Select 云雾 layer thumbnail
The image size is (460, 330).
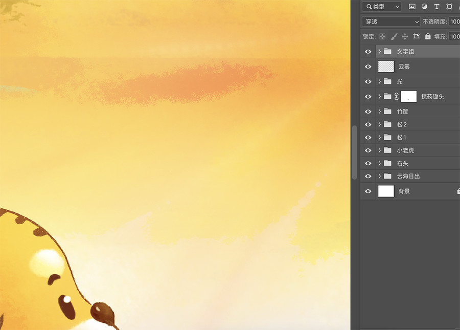[x=386, y=67]
